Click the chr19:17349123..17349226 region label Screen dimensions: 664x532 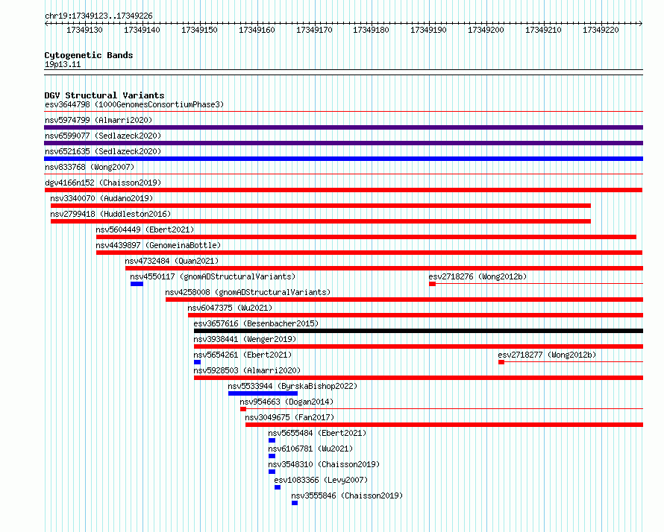click(x=98, y=16)
